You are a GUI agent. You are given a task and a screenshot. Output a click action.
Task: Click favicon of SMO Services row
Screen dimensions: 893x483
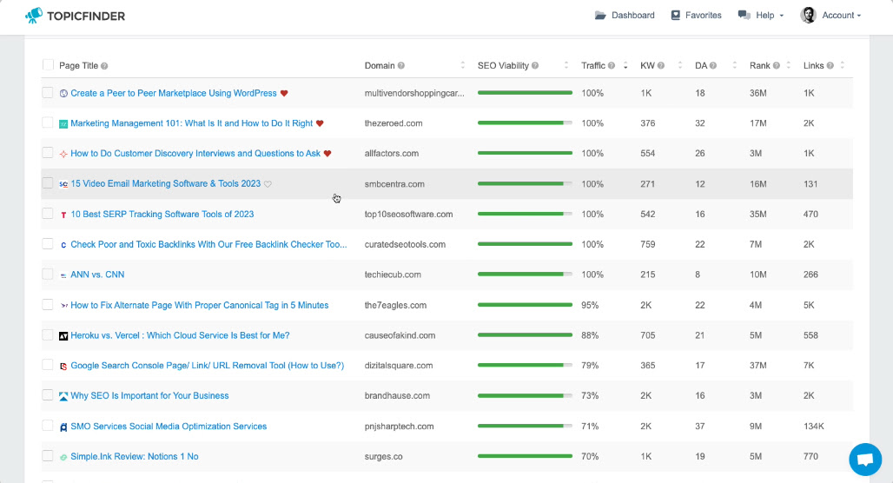[x=63, y=427]
